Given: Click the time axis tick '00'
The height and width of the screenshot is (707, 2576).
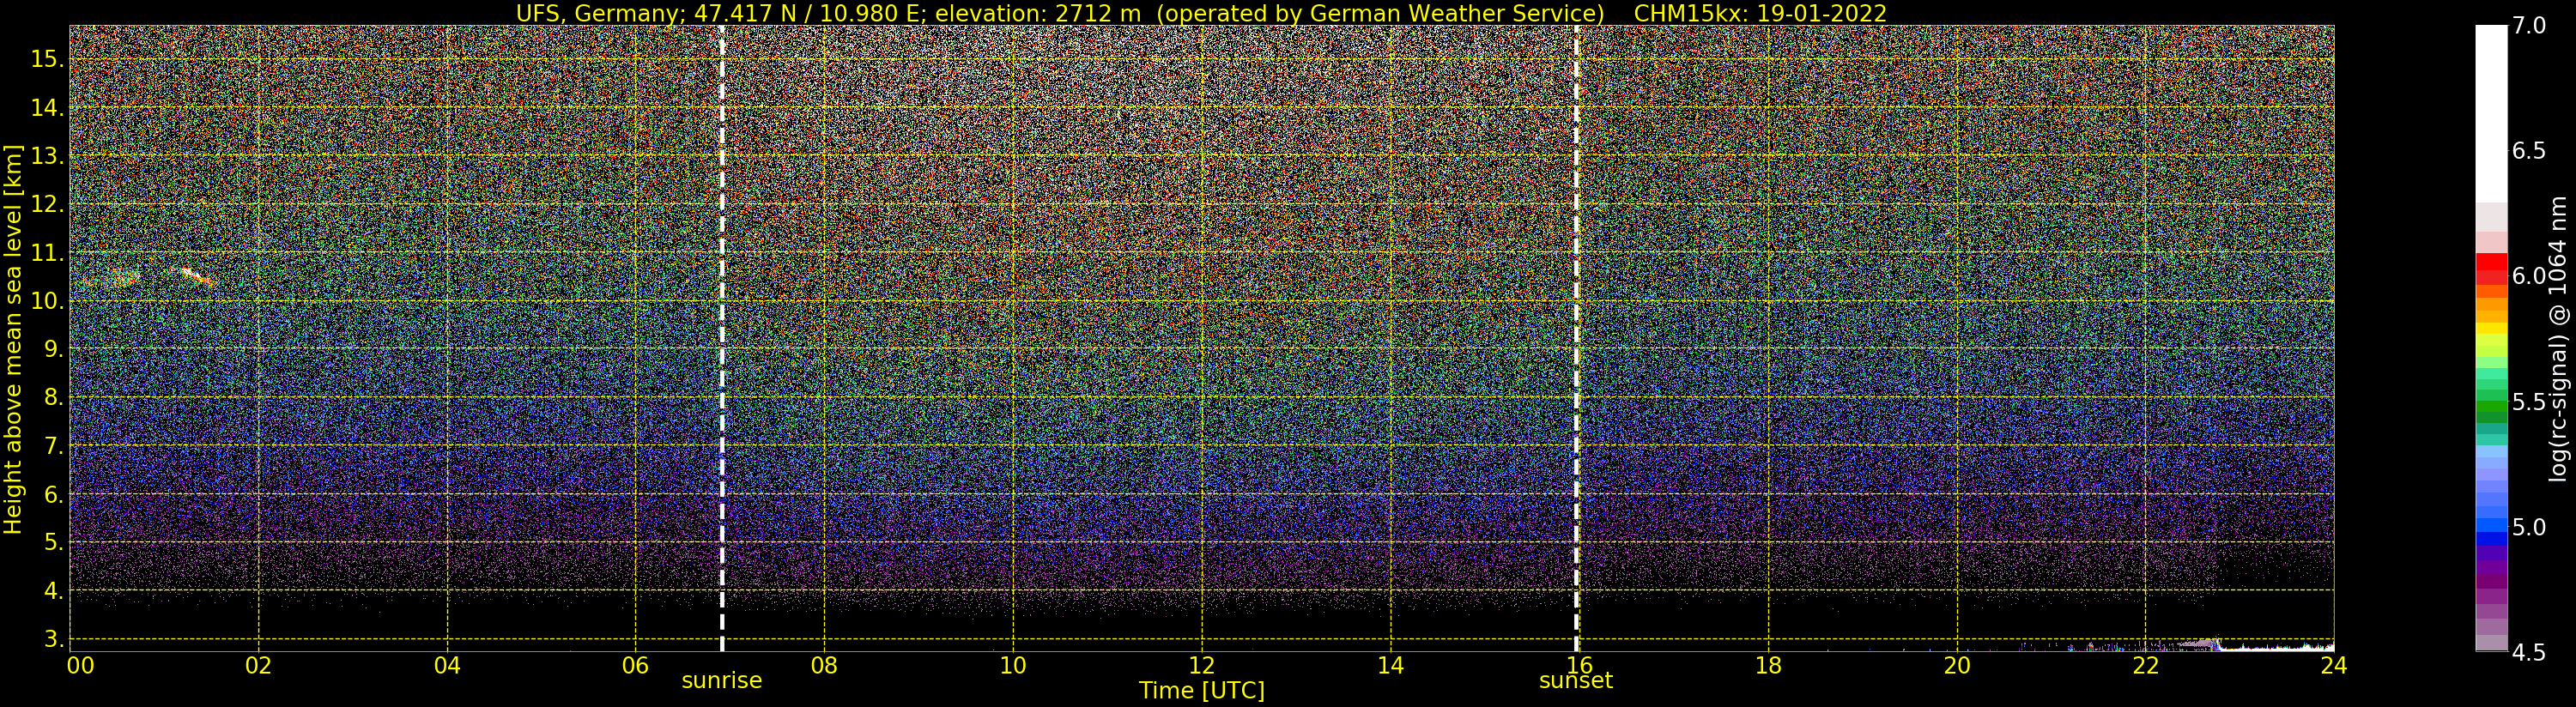Looking at the screenshot, I should 81,665.
